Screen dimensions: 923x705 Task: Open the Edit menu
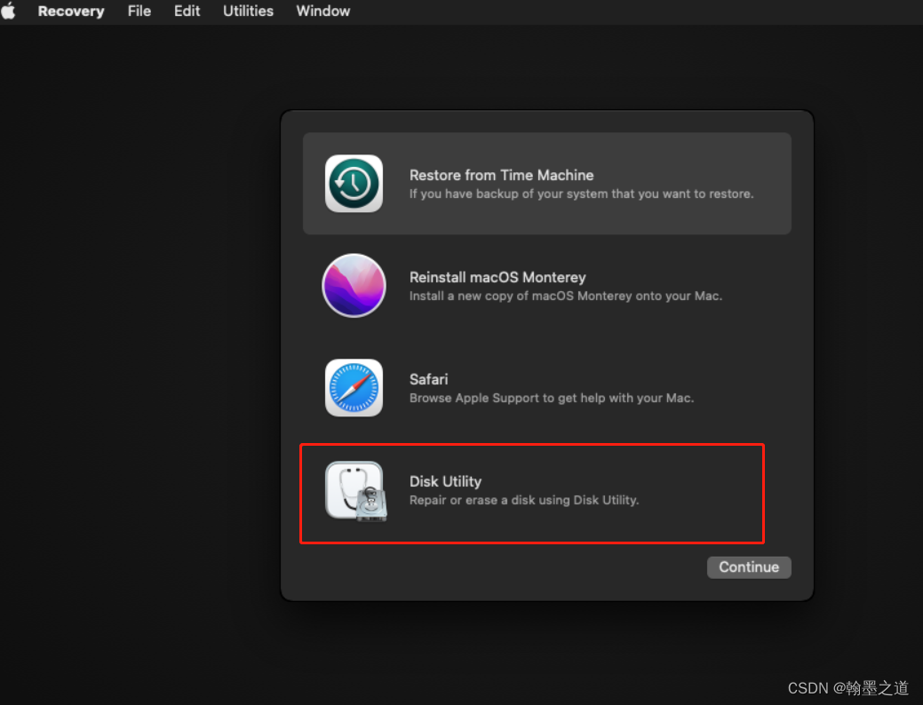(x=187, y=12)
